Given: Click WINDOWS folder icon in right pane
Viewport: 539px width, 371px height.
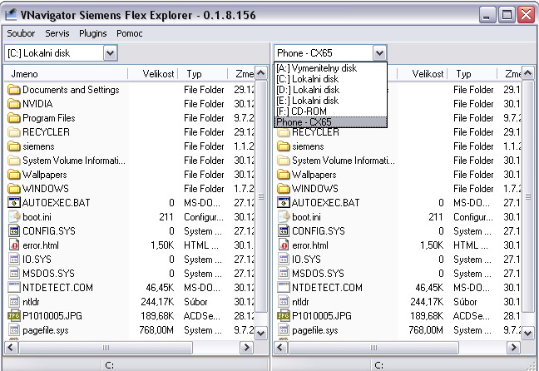Looking at the screenshot, I should [284, 189].
